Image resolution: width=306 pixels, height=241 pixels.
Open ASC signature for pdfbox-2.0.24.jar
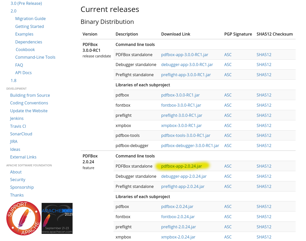[228, 206]
